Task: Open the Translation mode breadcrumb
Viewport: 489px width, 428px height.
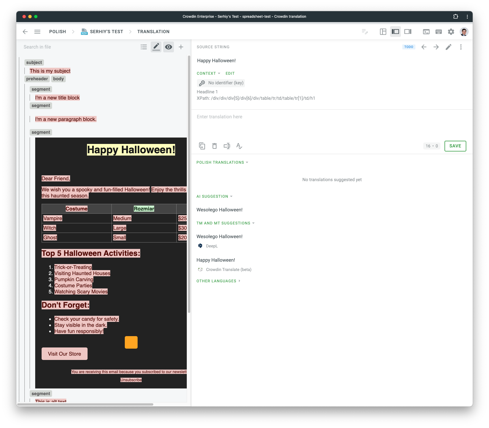Action: click(x=153, y=32)
